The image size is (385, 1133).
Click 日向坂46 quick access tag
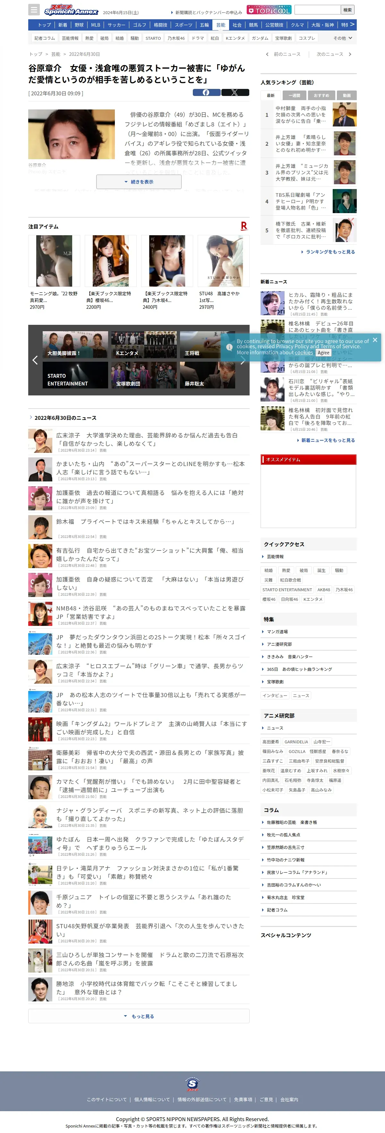click(x=289, y=599)
